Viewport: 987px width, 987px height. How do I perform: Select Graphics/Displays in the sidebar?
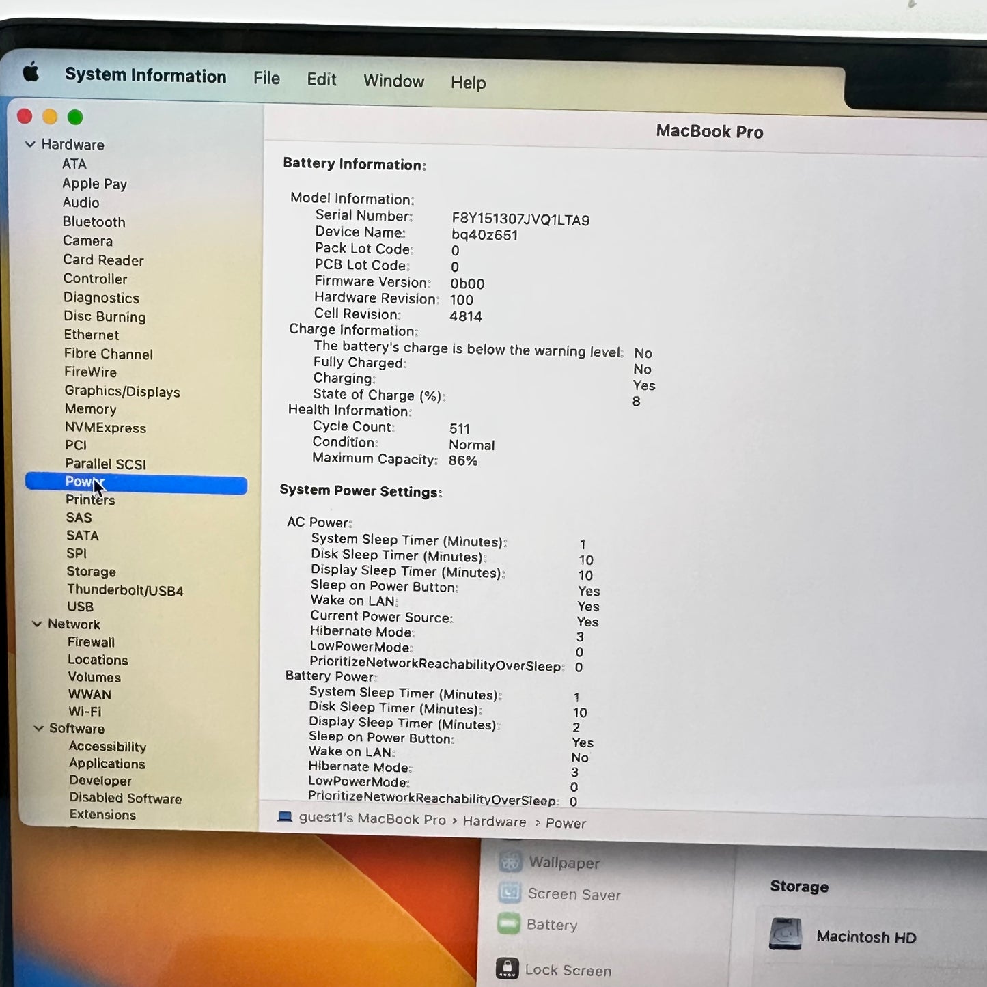(x=123, y=391)
